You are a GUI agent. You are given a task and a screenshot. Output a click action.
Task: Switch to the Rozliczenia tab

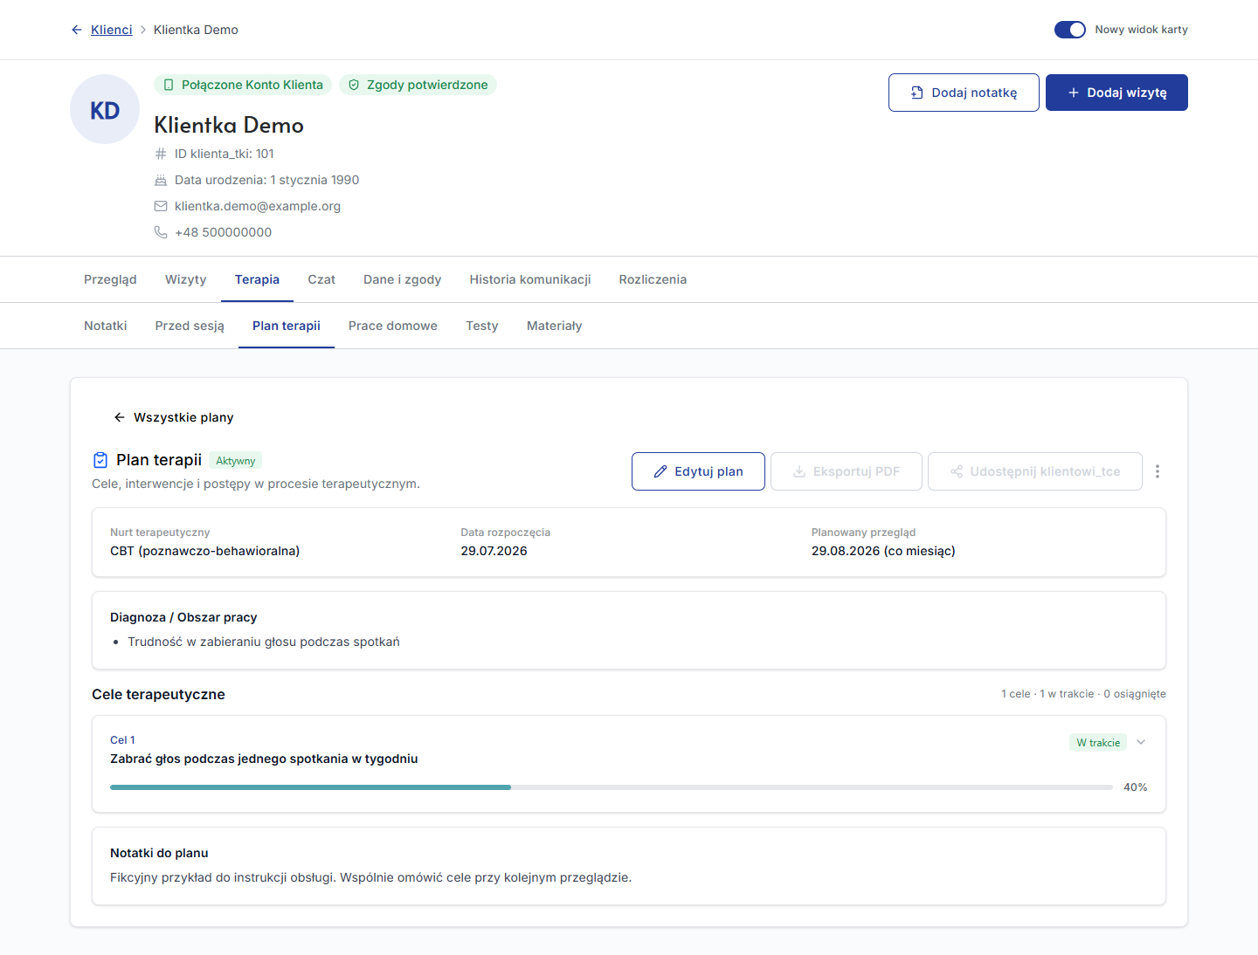coord(653,279)
